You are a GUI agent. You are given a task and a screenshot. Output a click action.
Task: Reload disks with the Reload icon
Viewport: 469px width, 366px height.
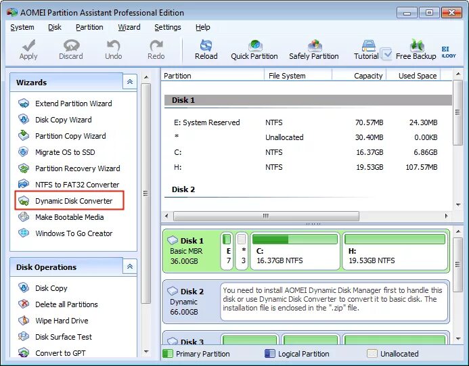click(x=206, y=45)
